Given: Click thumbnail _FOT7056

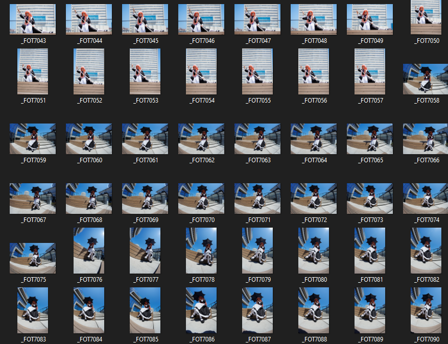Looking at the screenshot, I should tap(314, 71).
